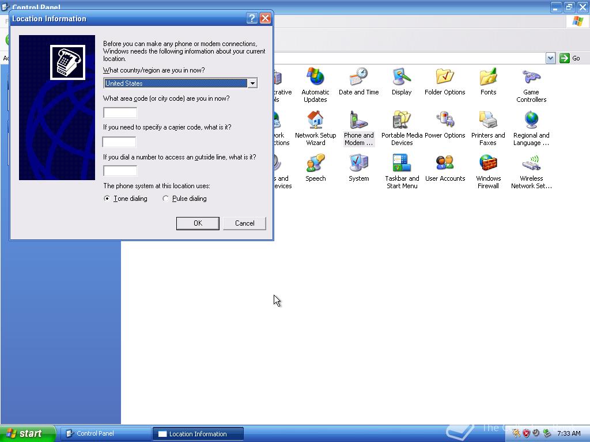
Task: Click the 7:33 AM taskbar clock
Action: tap(569, 433)
